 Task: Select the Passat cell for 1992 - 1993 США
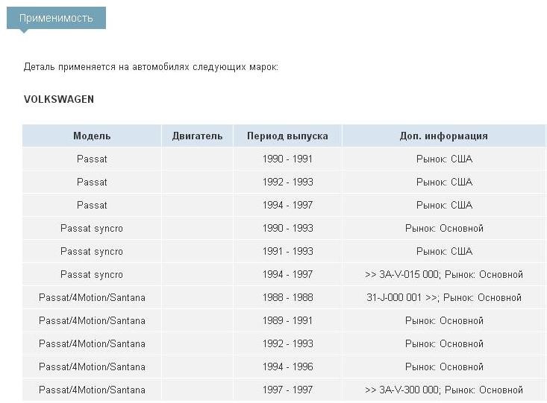[x=92, y=182]
